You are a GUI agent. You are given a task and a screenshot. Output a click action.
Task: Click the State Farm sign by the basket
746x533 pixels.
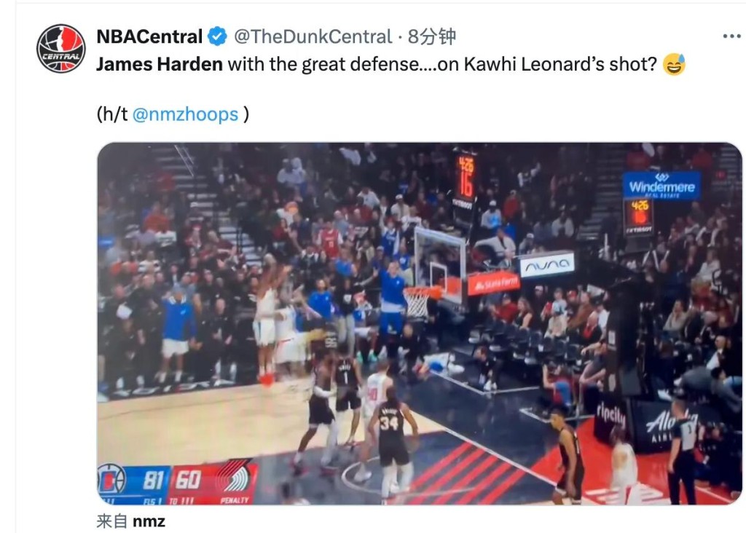pyautogui.click(x=493, y=284)
